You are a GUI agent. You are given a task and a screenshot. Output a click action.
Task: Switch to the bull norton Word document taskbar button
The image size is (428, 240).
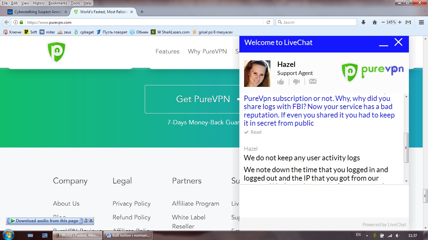129,235
